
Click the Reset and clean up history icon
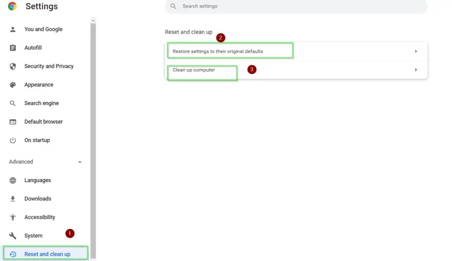(13, 254)
